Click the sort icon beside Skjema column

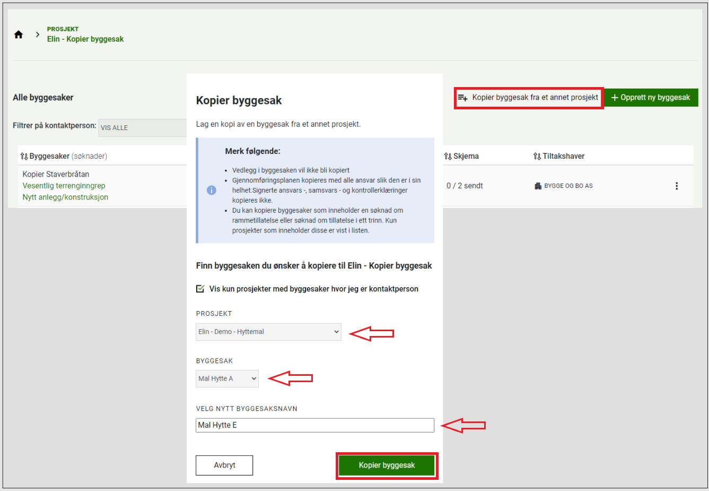tap(448, 156)
